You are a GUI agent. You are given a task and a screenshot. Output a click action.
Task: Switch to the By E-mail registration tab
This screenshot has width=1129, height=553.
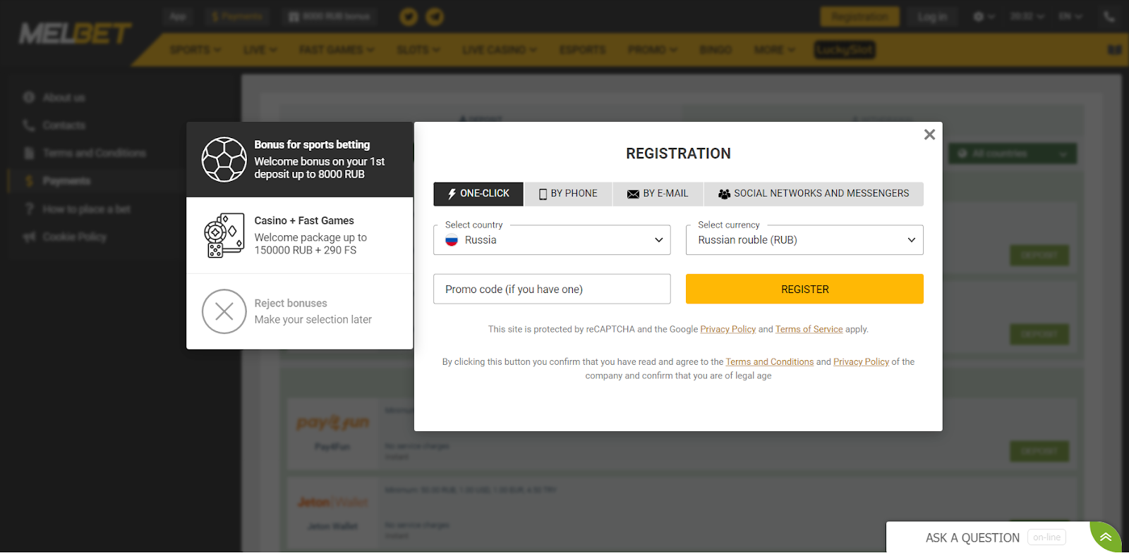(658, 194)
